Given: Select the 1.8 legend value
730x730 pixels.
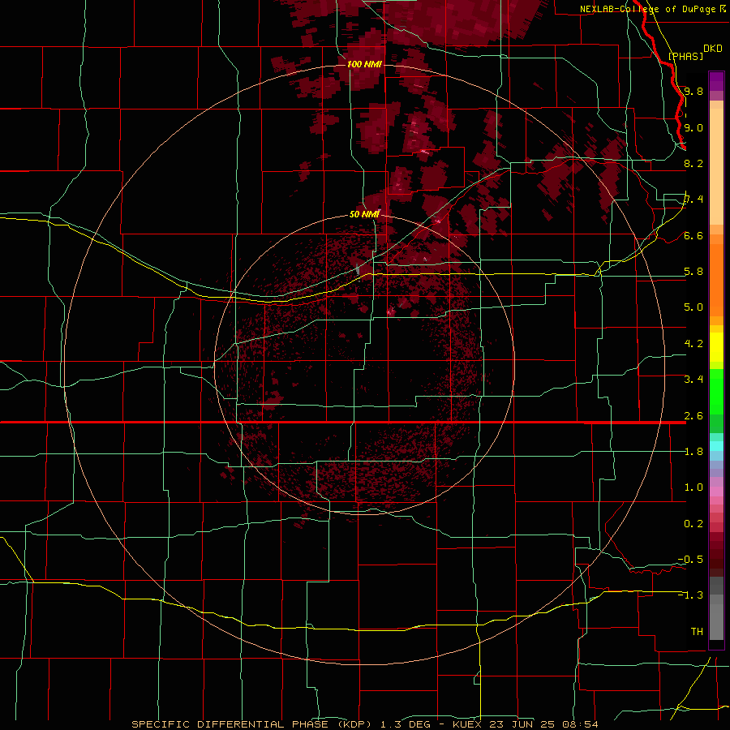Looking at the screenshot, I should (x=693, y=452).
